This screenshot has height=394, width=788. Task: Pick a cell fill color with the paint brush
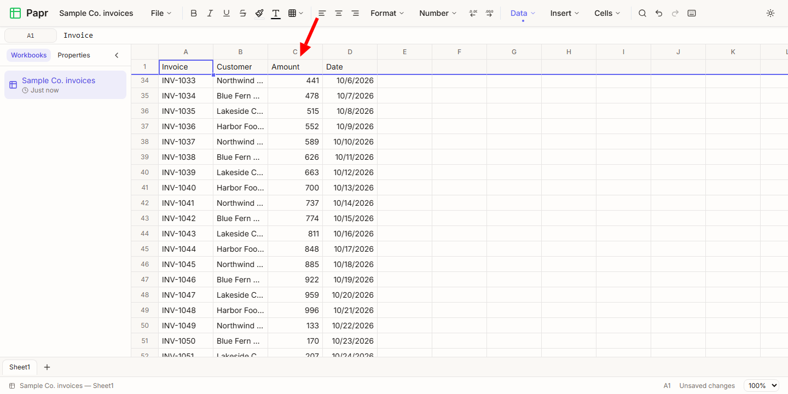point(259,13)
